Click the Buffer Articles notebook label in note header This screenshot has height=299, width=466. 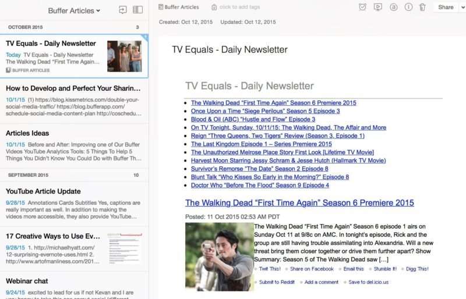pos(179,7)
